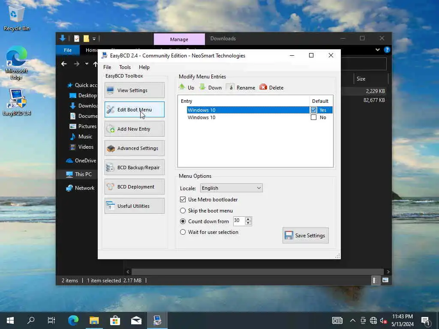This screenshot has height=329, width=439.
Task: Select Edit Boot Menu toolbox button
Action: tap(134, 109)
